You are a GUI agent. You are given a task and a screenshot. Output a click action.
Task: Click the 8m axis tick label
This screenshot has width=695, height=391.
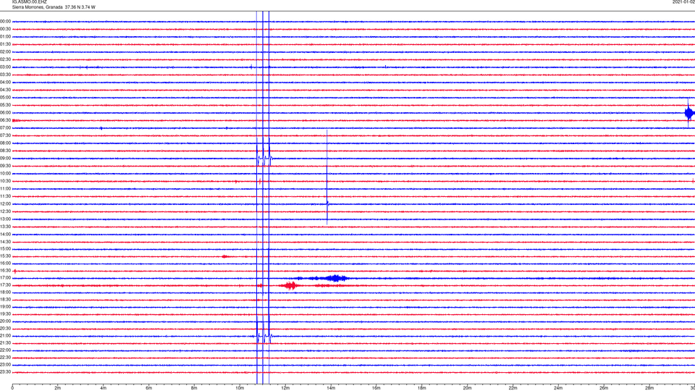coord(194,388)
